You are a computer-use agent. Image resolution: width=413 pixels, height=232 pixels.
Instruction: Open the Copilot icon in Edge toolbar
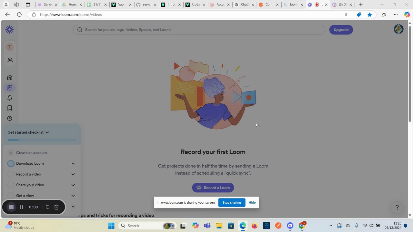[x=407, y=15]
